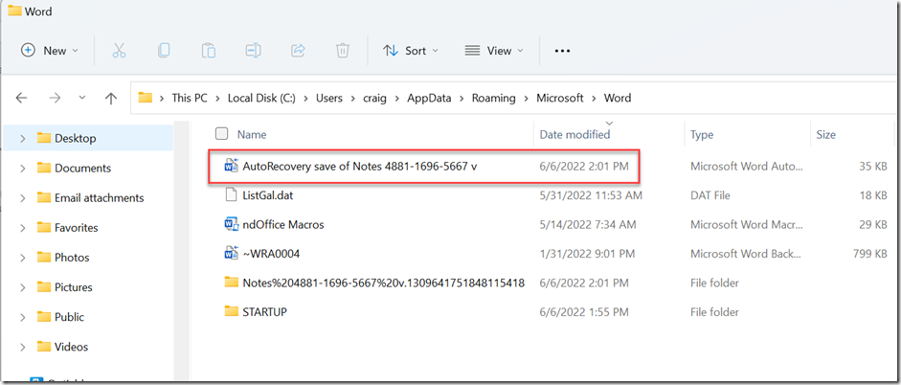Screen dimensions: 901x385
Task: Click the ListGal.dat blank file icon
Action: (231, 194)
